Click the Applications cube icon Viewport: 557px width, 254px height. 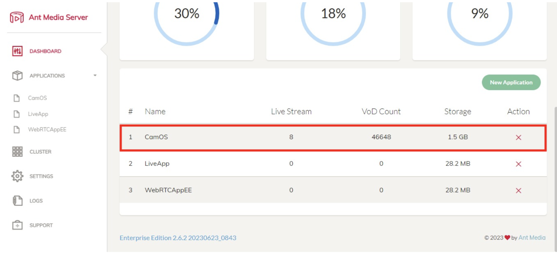coord(17,76)
